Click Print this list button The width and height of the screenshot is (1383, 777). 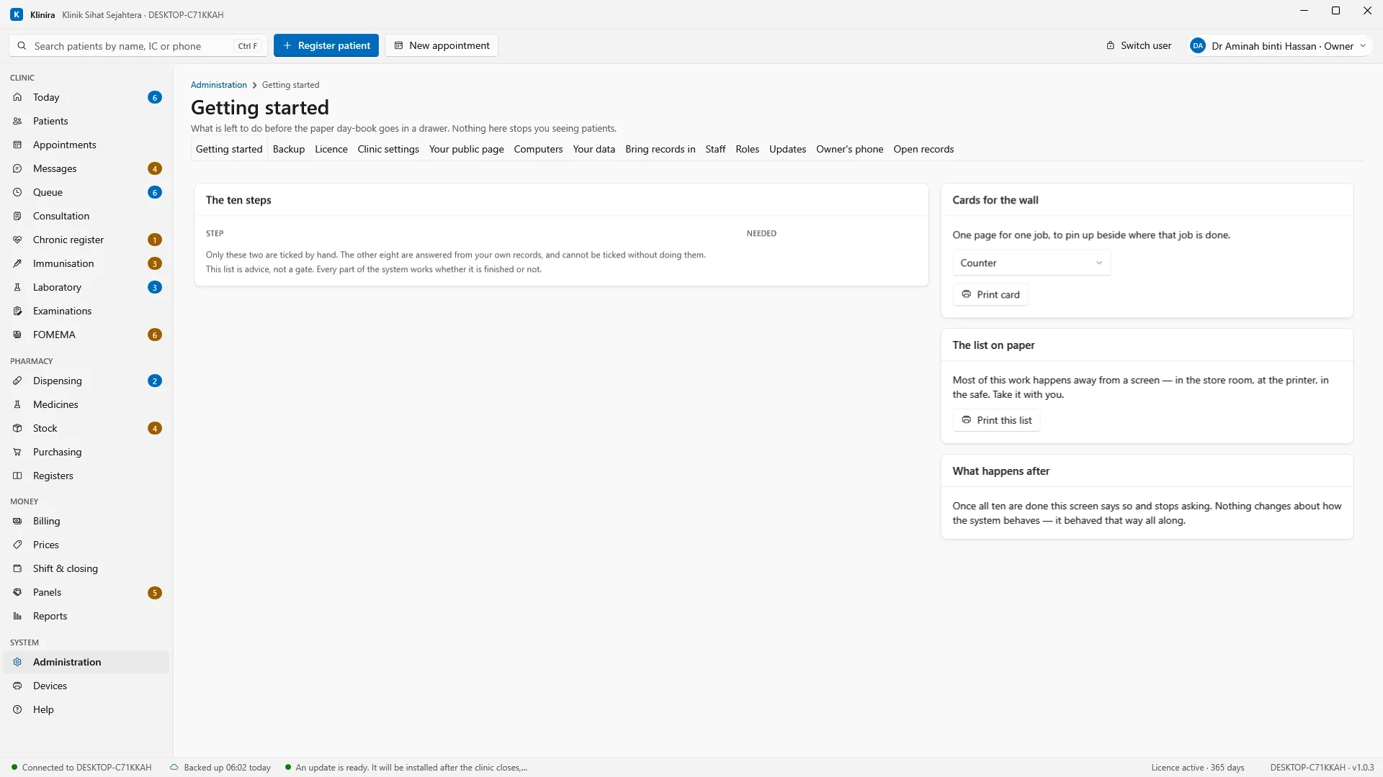pyautogui.click(x=996, y=420)
